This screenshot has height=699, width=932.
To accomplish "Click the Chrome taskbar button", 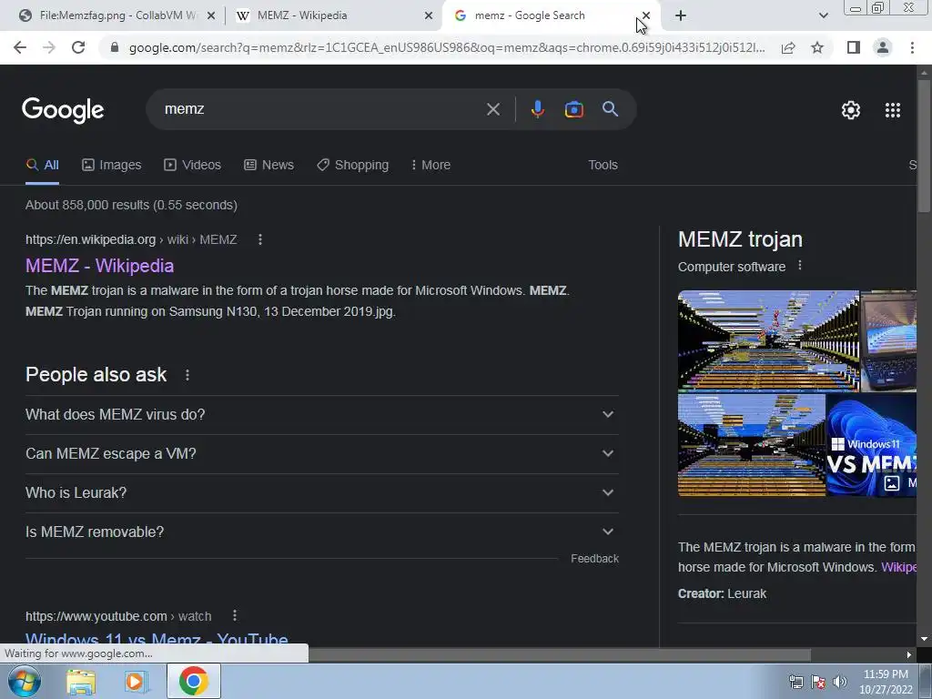I will point(193,681).
